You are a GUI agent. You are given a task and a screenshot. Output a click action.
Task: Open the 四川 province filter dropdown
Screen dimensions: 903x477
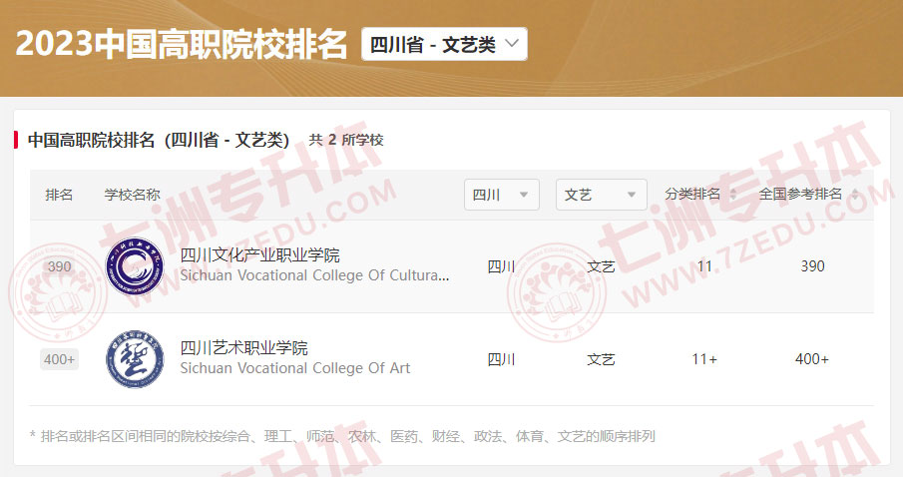point(502,195)
